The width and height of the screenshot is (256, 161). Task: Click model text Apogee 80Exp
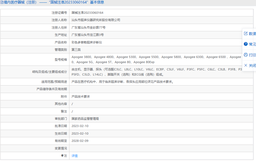[x=144, y=62]
